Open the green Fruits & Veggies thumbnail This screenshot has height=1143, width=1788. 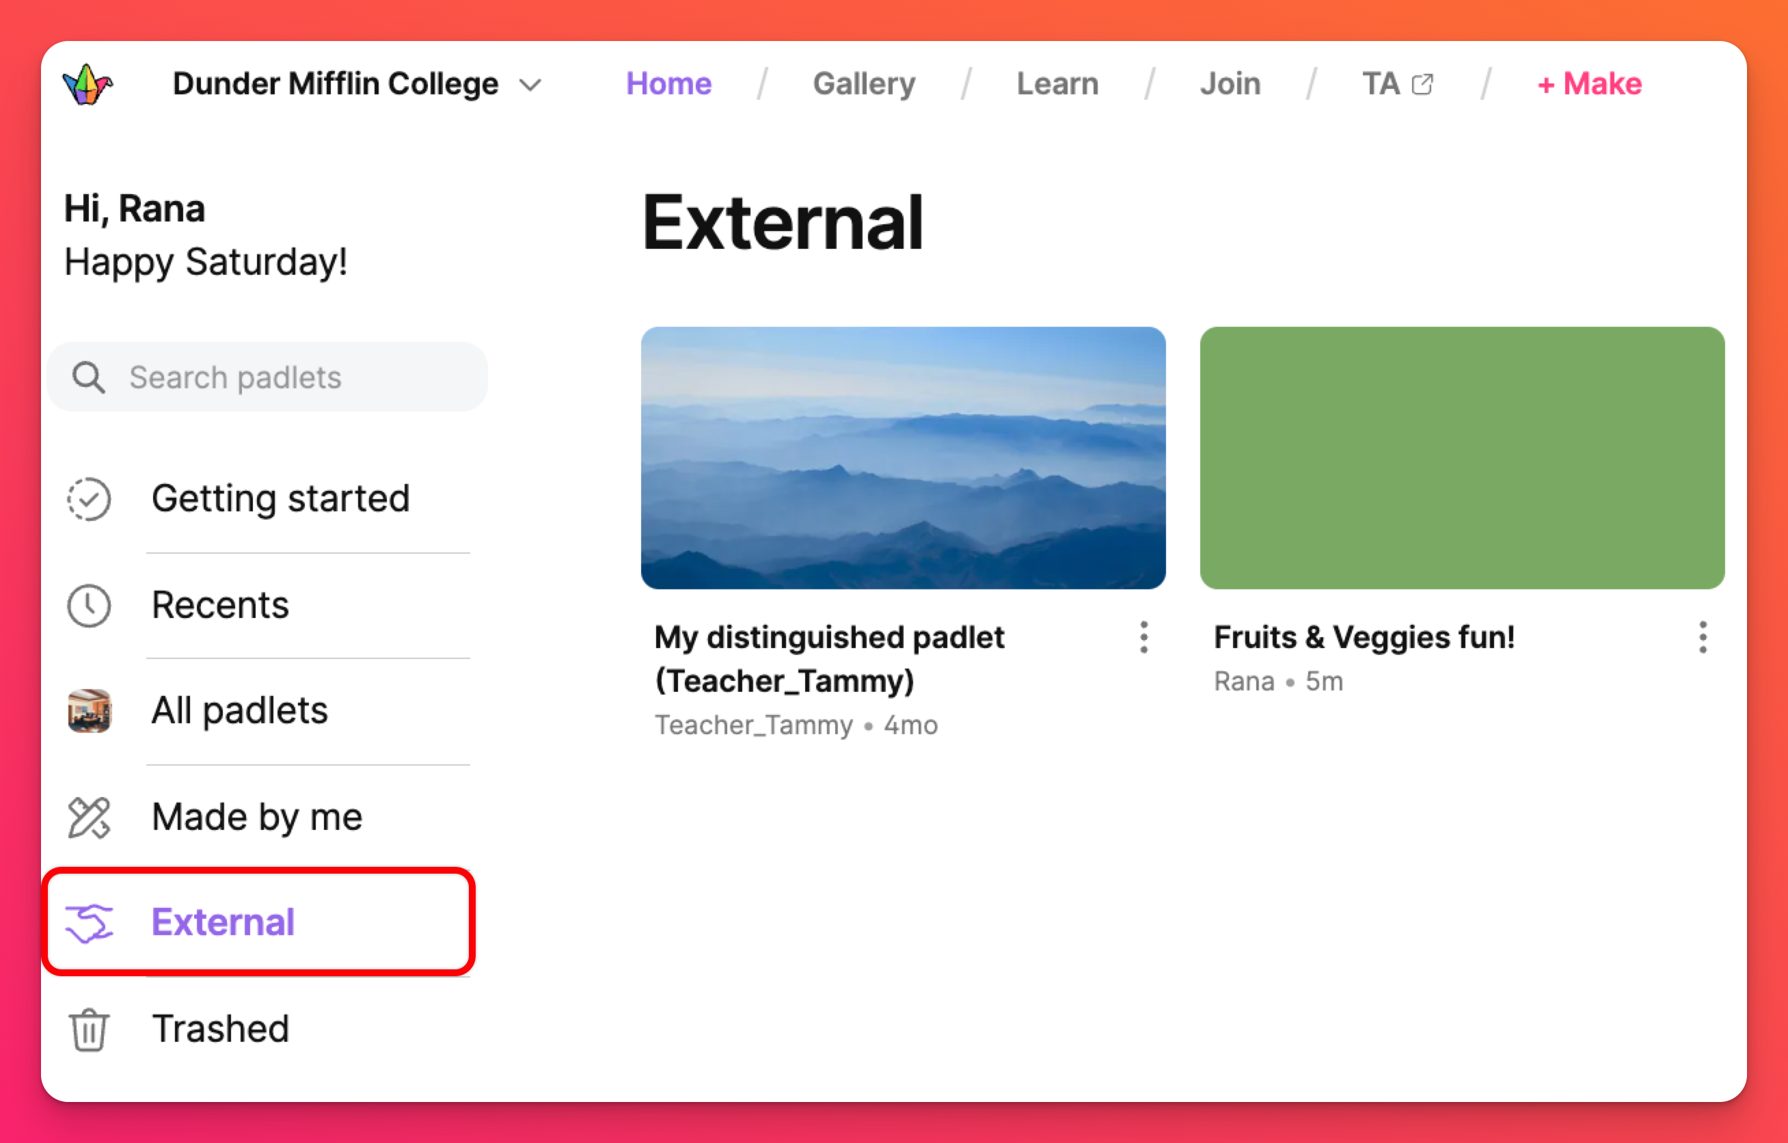[x=1462, y=457]
